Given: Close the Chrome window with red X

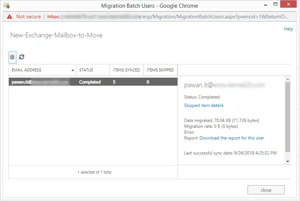Looking at the screenshot, I should point(289,4).
